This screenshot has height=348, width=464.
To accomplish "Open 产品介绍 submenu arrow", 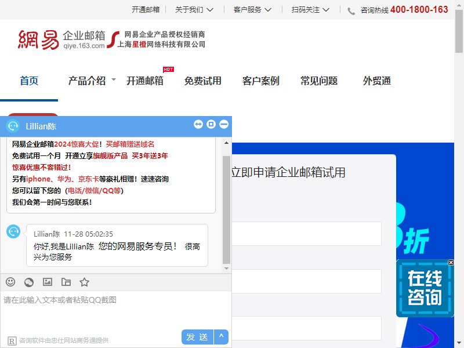I will 114,79.
